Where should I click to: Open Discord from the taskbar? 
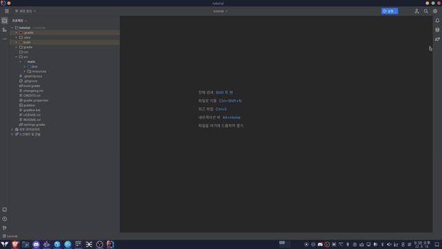point(36,244)
